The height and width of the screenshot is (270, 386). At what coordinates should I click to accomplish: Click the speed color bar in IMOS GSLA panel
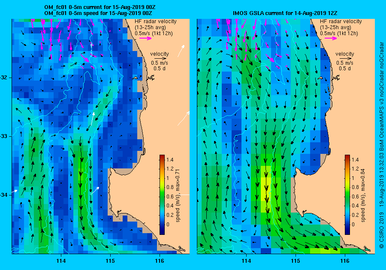pos(347,195)
